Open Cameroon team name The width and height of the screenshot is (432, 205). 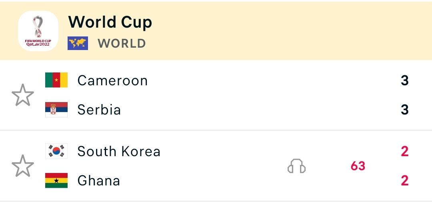(112, 80)
